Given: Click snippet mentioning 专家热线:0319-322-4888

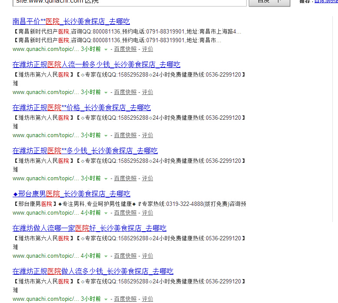Looking at the screenshot, I should tap(130, 204).
